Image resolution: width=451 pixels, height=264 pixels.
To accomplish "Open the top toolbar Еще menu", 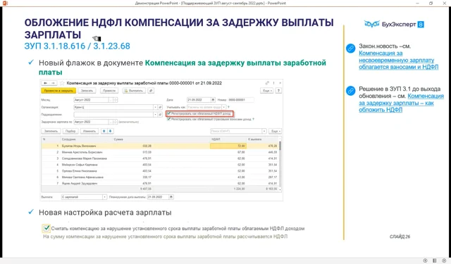I will point(267,91).
